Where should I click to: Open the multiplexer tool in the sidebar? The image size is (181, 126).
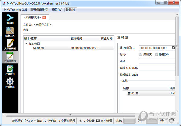tap(10, 19)
